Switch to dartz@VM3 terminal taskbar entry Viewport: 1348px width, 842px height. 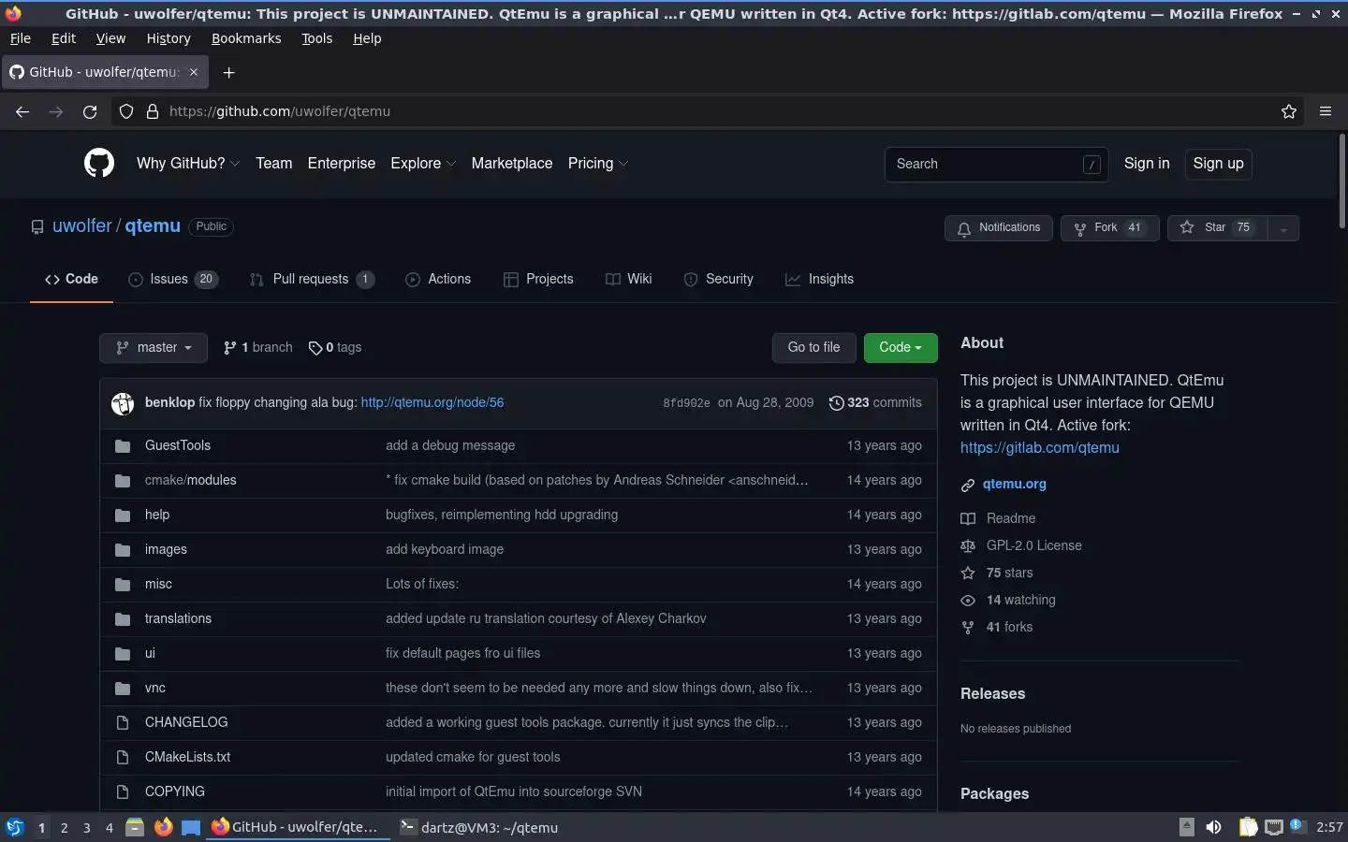(479, 827)
